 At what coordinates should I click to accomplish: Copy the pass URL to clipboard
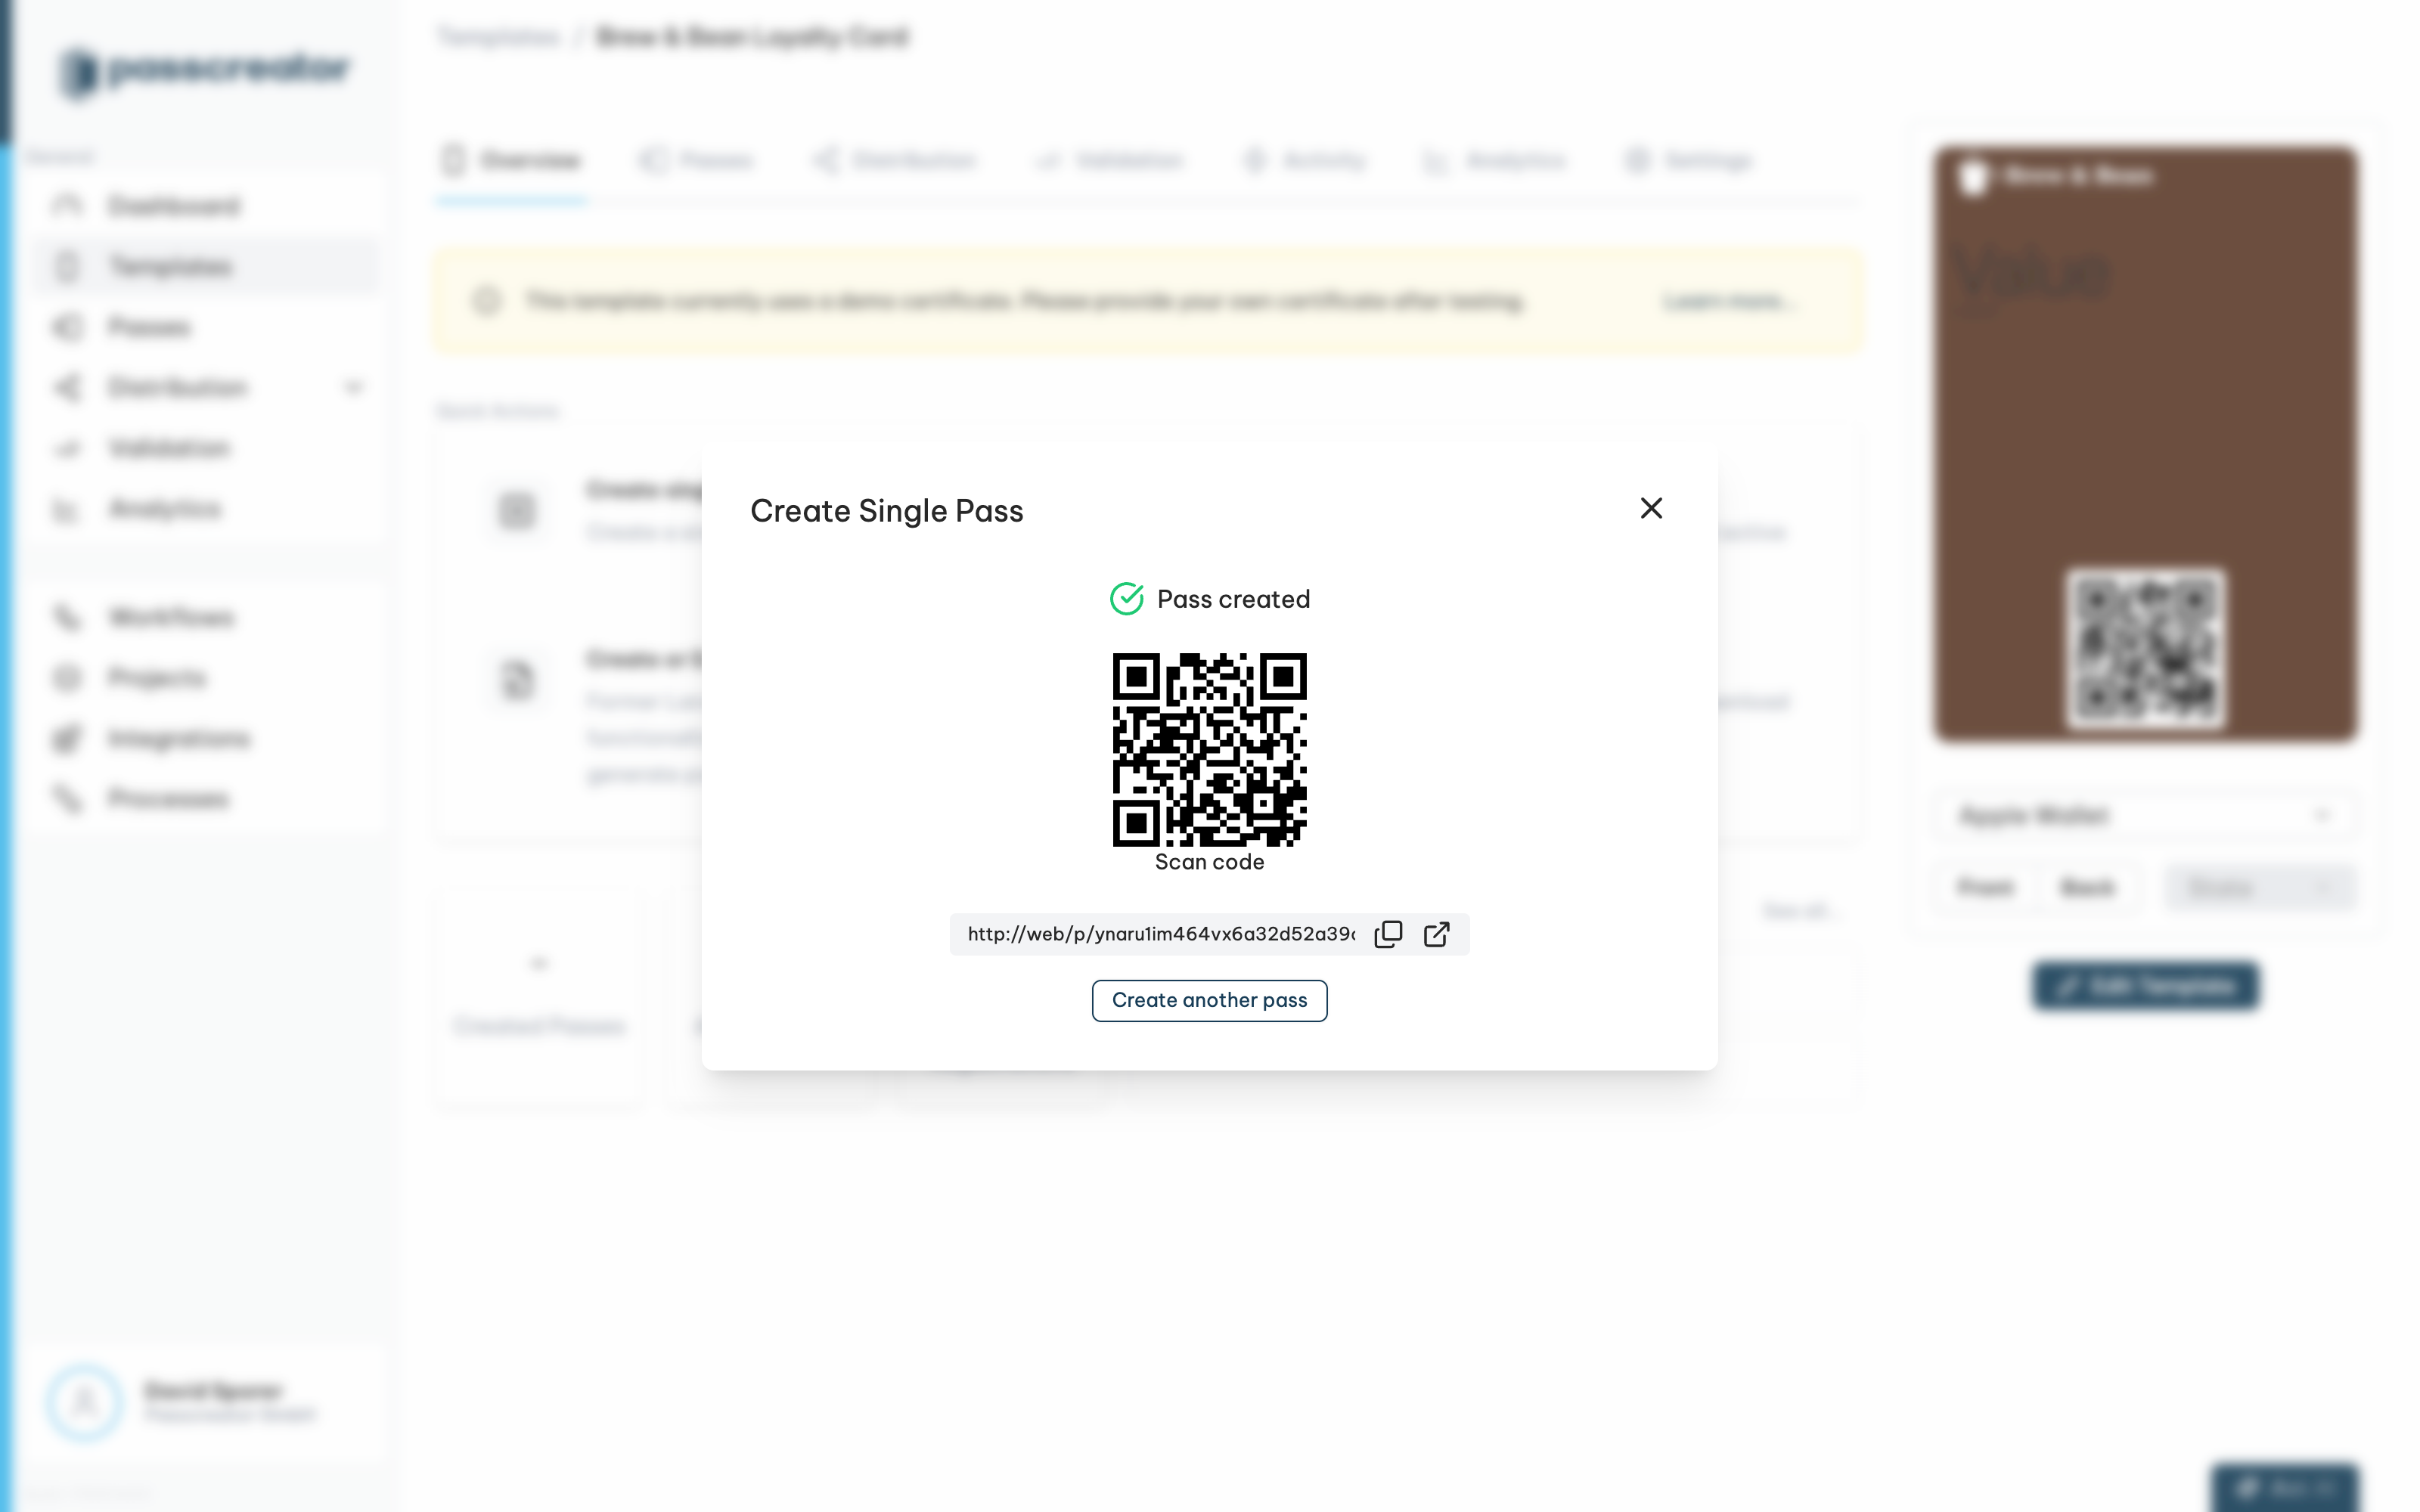(1388, 934)
